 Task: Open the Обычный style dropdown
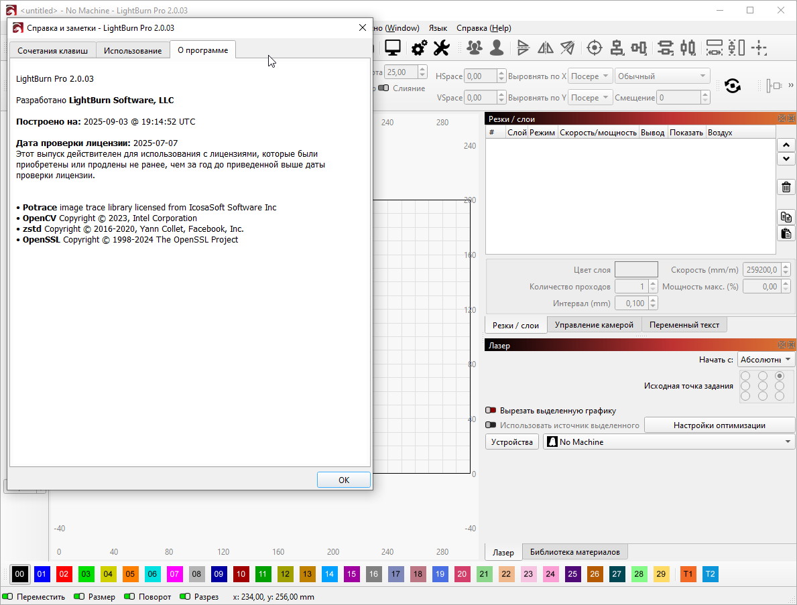(x=662, y=76)
